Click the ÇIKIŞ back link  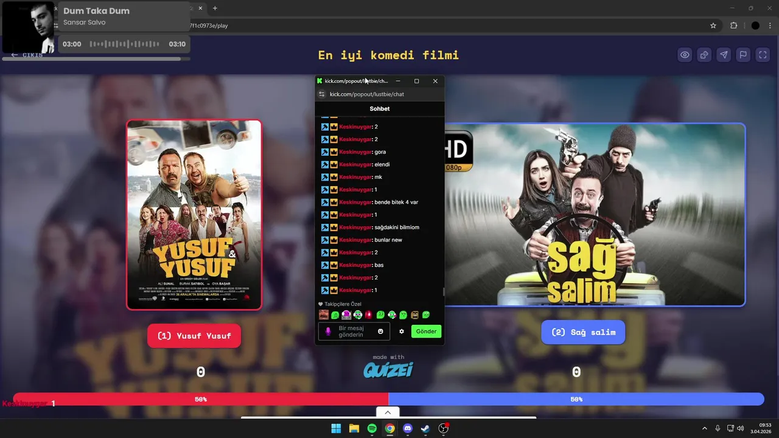(27, 55)
